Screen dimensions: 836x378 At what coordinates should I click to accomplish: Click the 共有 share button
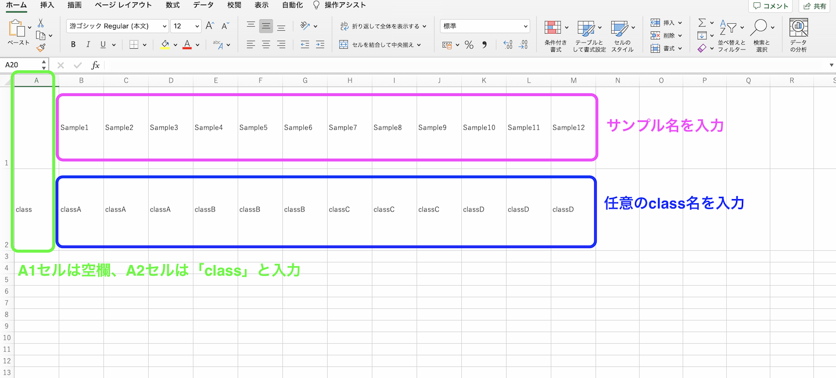pos(816,6)
